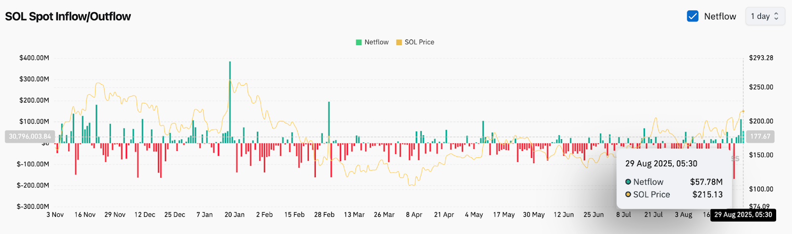This screenshot has height=234, width=792.
Task: Select the tall green bar at 28 Feb
Action: click(329, 121)
